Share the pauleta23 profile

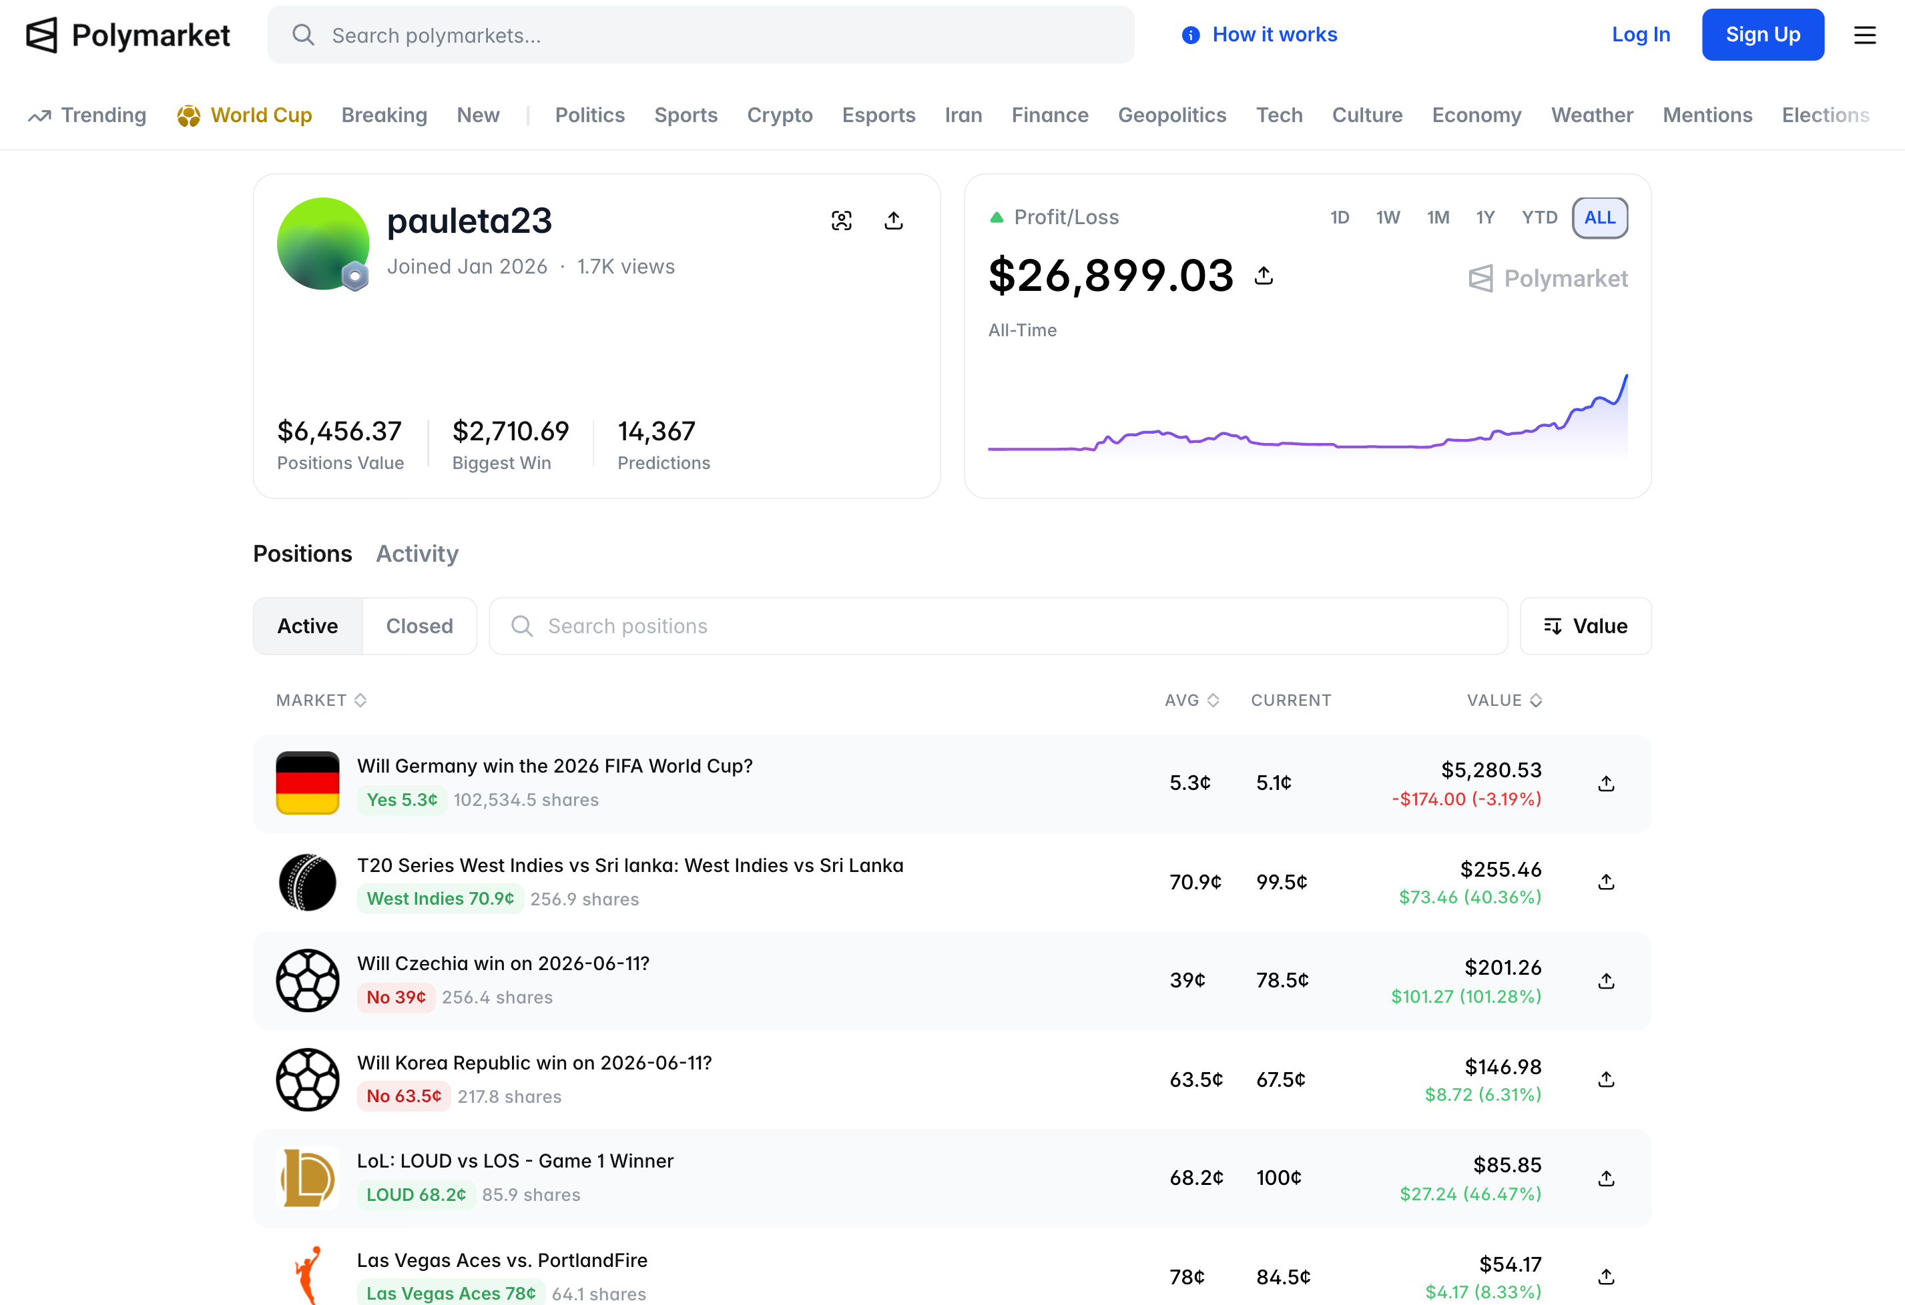point(894,220)
